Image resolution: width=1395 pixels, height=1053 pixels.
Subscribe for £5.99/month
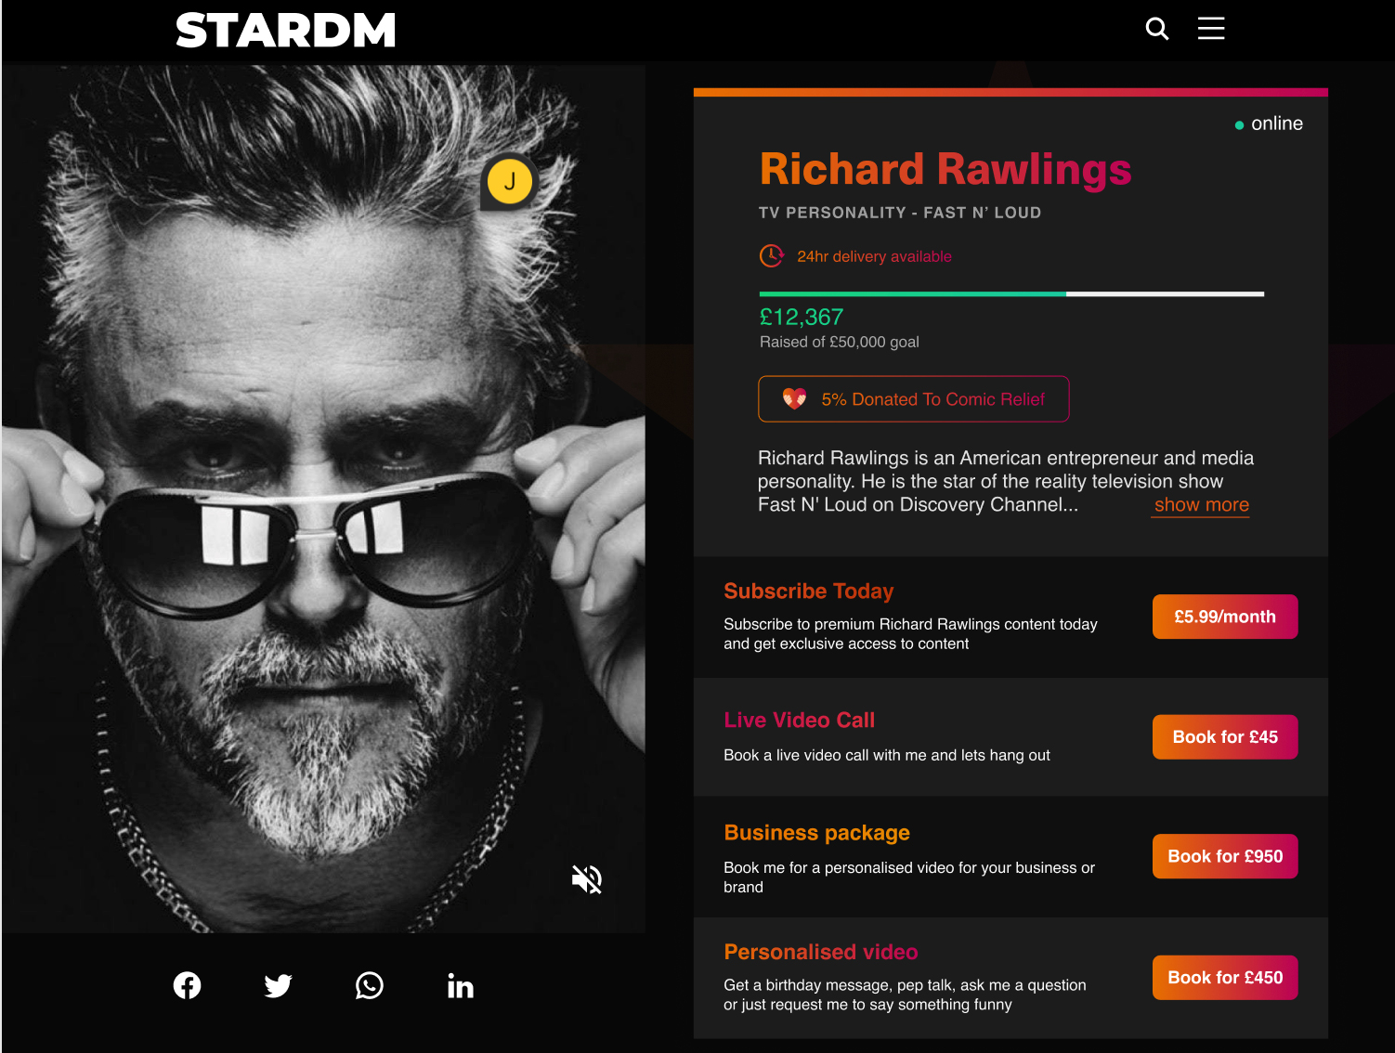(x=1224, y=617)
